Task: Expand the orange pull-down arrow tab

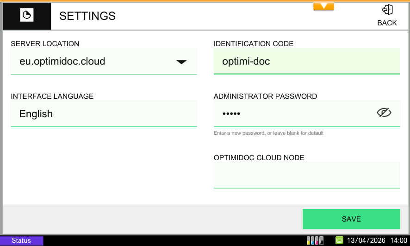Action: point(323,6)
